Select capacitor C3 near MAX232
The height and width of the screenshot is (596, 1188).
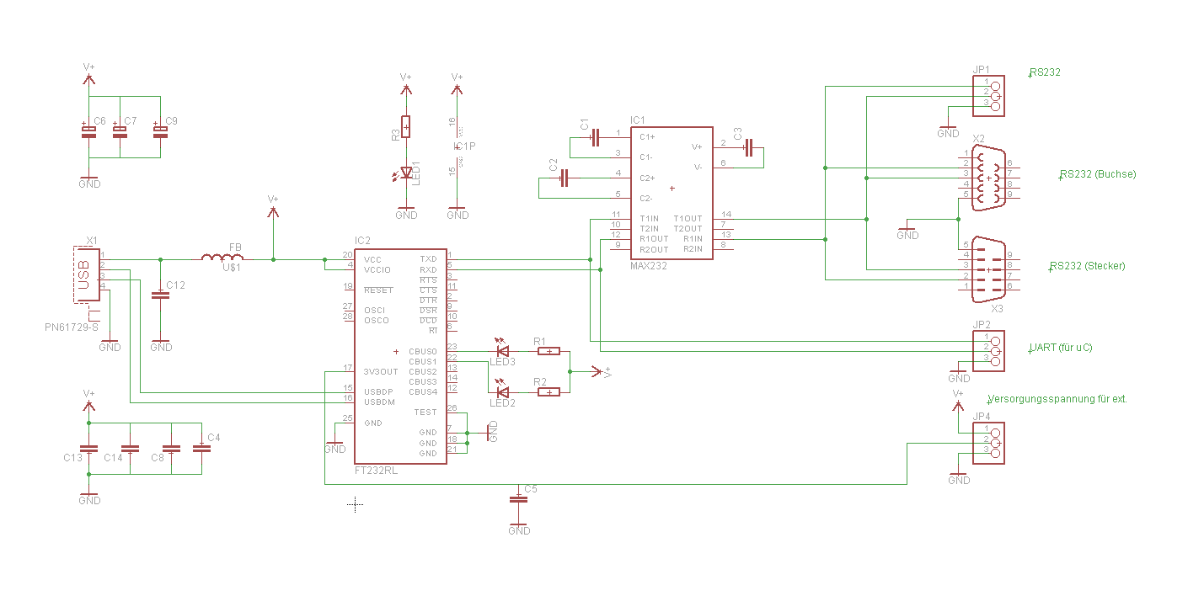coord(747,147)
